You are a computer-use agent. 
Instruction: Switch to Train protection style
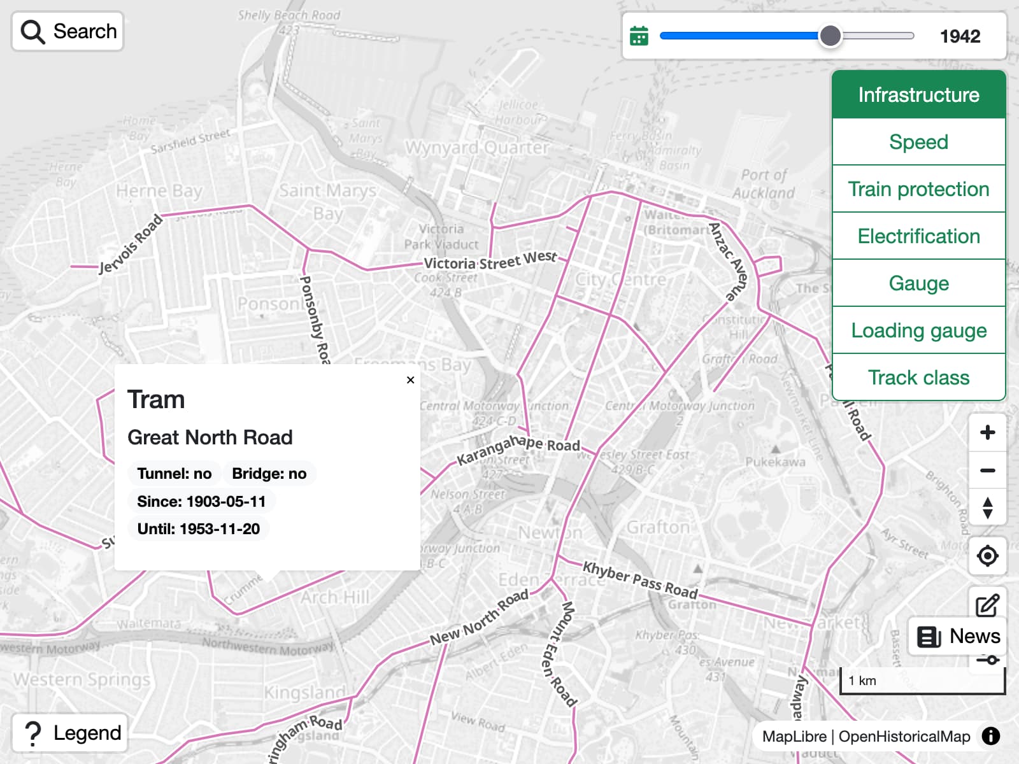coord(918,189)
